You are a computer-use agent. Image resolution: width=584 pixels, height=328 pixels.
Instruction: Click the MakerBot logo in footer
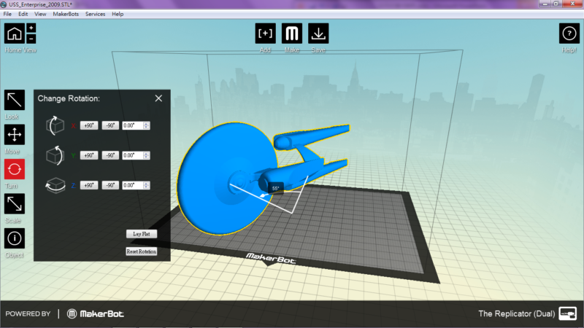coord(96,314)
